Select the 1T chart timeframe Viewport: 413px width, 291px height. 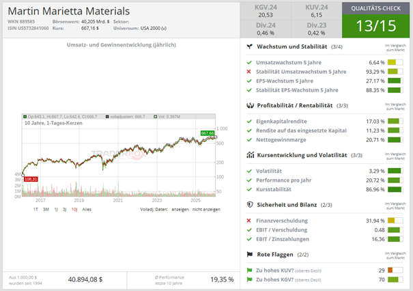[x=36, y=209]
